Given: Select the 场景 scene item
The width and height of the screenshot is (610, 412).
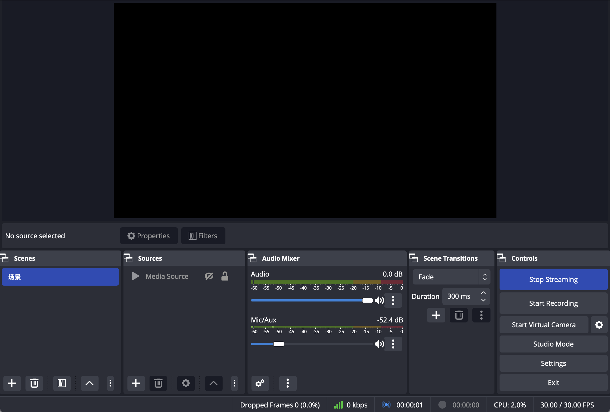Looking at the screenshot, I should point(60,277).
